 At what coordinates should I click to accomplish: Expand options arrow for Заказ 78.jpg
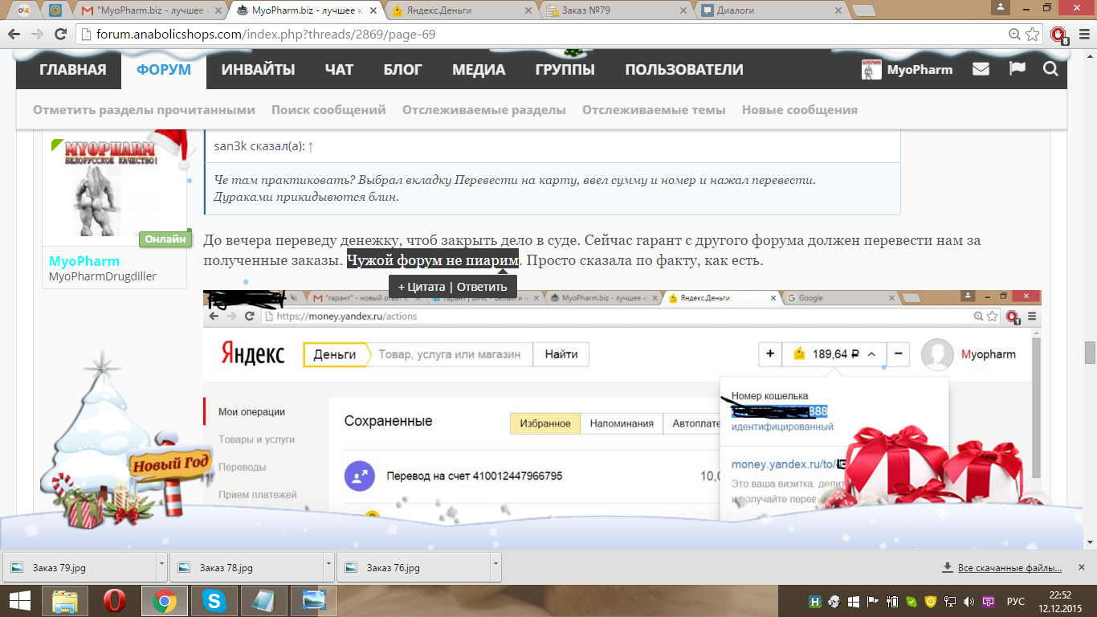click(328, 567)
